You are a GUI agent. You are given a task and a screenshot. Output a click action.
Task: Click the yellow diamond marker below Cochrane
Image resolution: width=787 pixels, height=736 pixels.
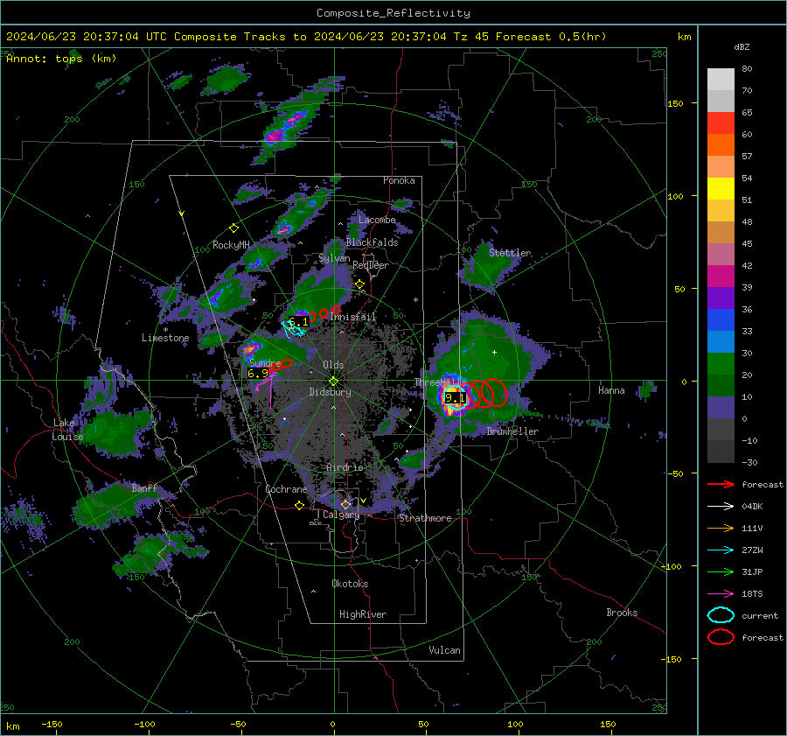300,506
